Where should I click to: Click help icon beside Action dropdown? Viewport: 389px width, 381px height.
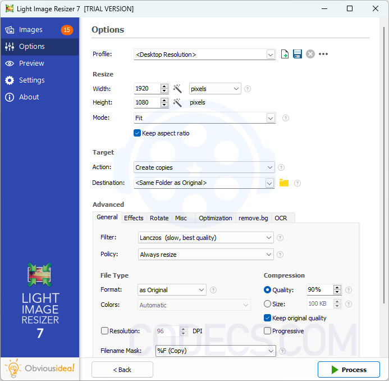pos(281,167)
